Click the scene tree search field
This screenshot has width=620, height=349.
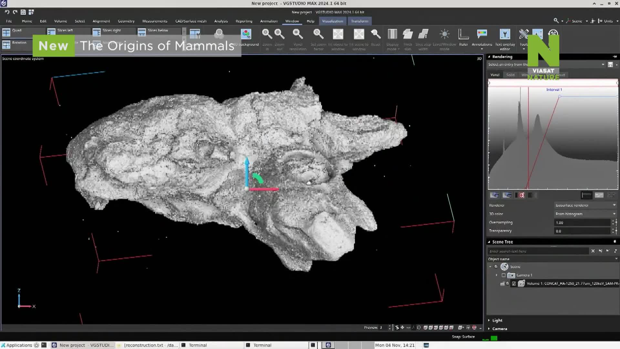(538, 251)
